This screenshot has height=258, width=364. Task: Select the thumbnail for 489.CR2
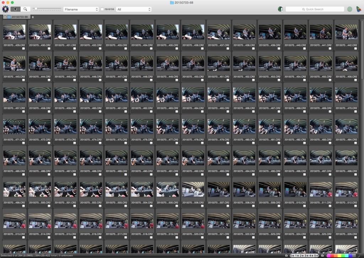(x=117, y=158)
